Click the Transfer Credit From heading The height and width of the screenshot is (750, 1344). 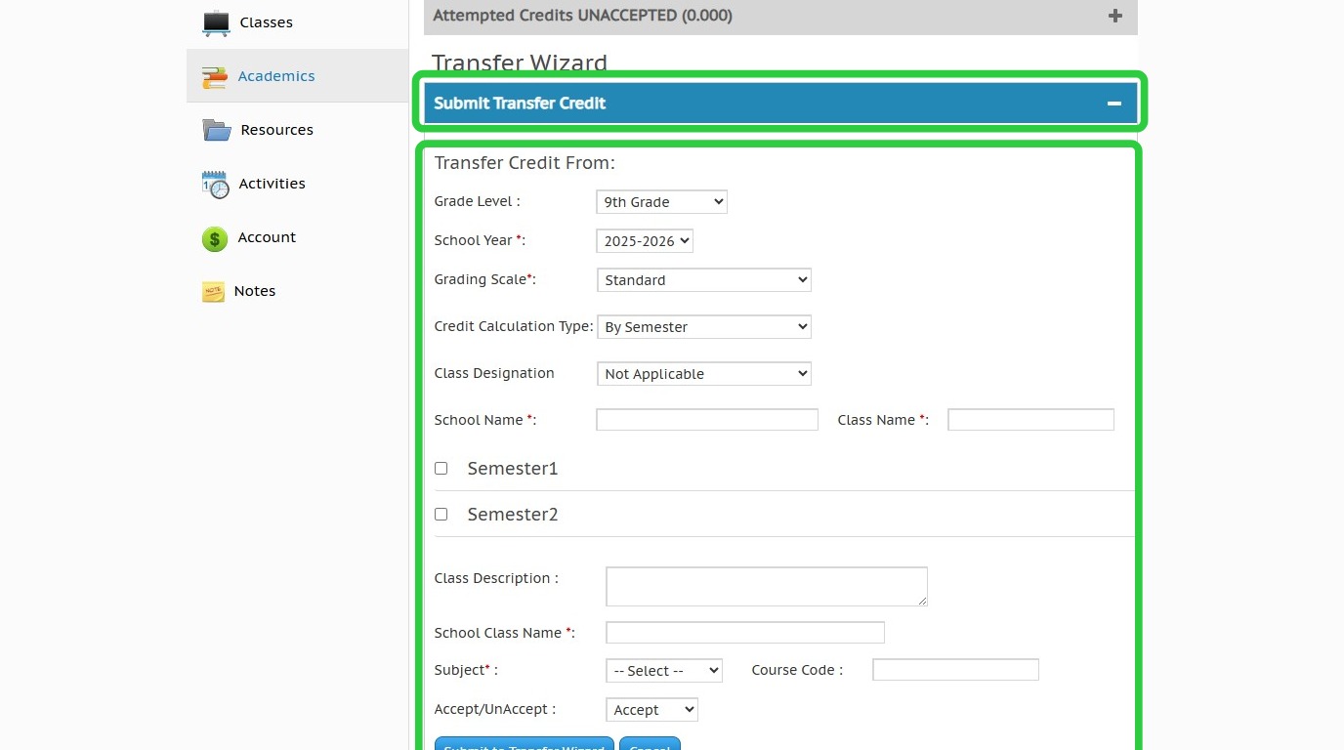click(x=525, y=163)
